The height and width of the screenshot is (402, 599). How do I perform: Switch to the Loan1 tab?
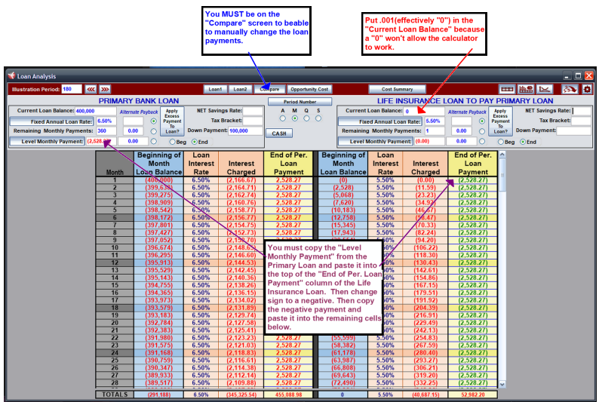216,89
